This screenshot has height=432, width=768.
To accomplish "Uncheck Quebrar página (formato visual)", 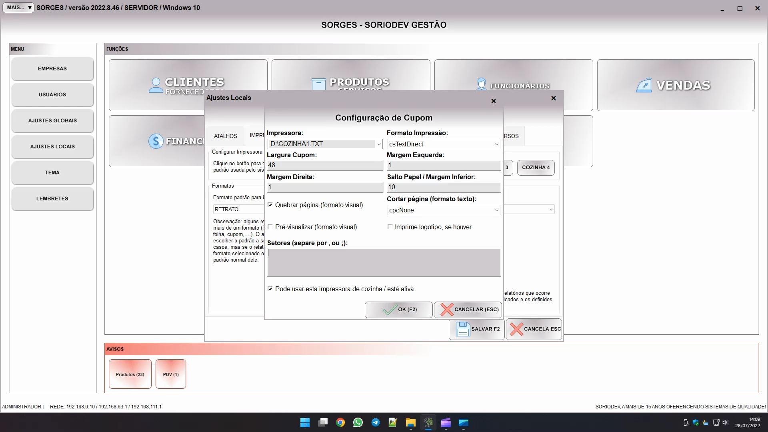I will [270, 205].
